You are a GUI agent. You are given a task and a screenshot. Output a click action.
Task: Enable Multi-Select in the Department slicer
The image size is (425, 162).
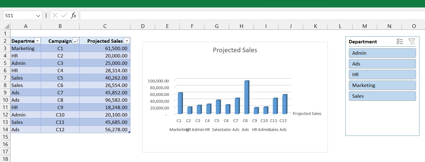click(400, 41)
